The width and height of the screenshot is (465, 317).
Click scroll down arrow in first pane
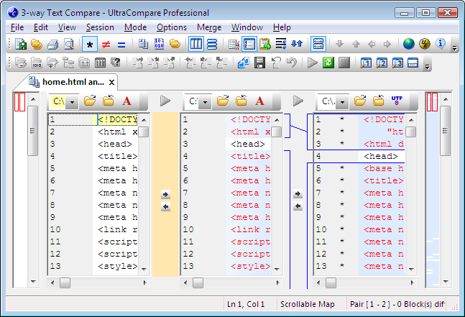pos(144,270)
